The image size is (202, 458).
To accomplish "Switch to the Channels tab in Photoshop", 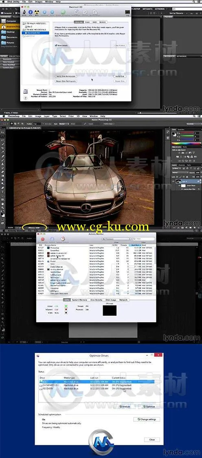I will (x=182, y=165).
